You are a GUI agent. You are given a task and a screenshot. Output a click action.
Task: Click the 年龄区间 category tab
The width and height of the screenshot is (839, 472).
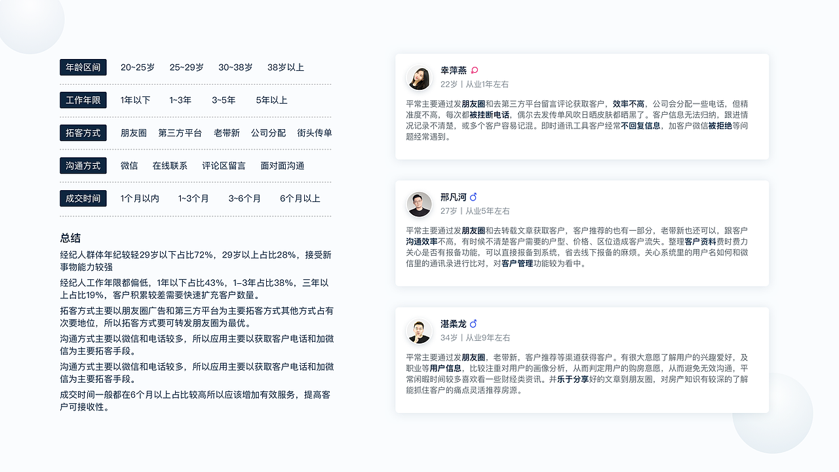point(83,67)
